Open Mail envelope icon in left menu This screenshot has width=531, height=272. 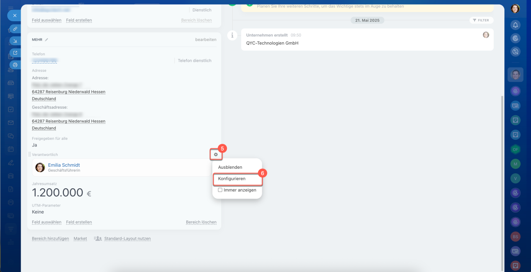point(11,123)
